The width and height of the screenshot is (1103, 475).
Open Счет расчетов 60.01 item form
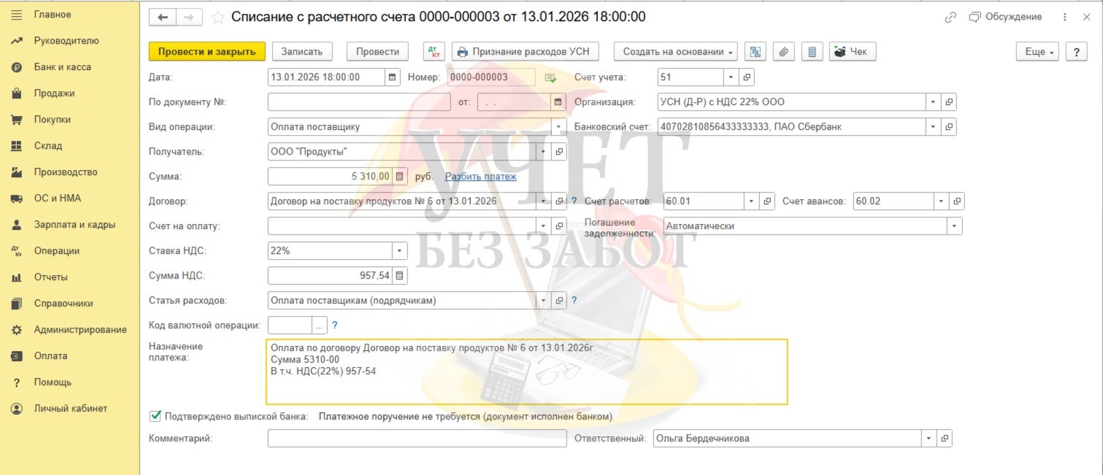[767, 201]
